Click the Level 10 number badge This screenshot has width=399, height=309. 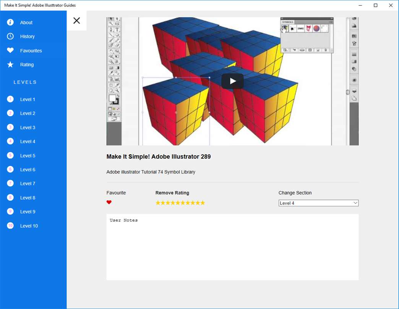[x=10, y=226]
